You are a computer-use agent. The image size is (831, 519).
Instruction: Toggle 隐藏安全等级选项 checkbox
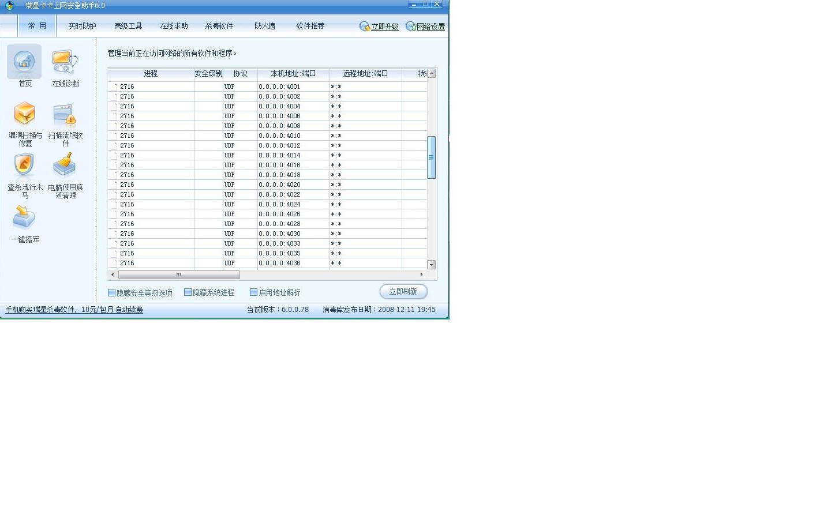111,292
